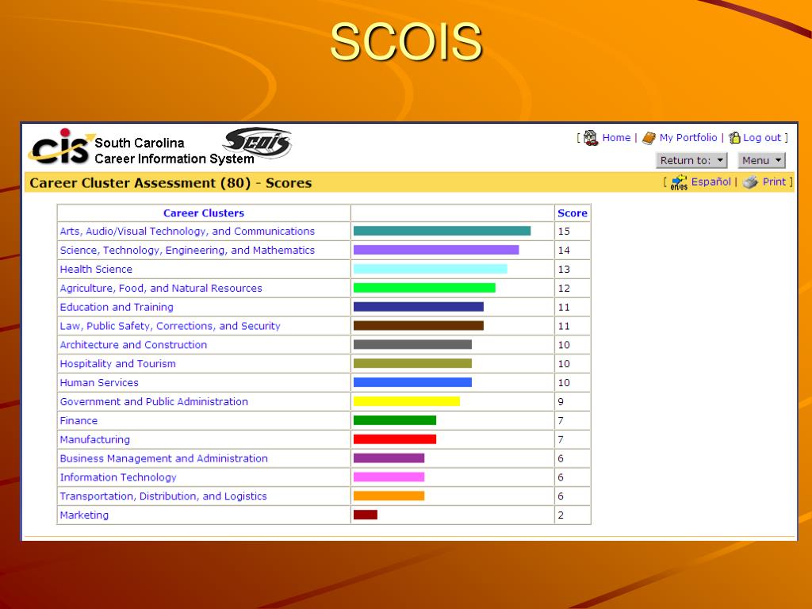The height and width of the screenshot is (609, 812).
Task: Click the score 2 for Marketing
Action: [x=561, y=515]
